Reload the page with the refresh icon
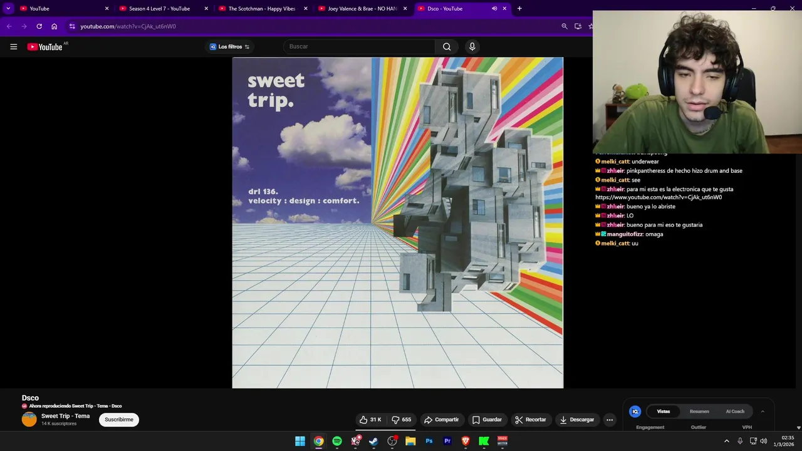This screenshot has height=451, width=802. 39,26
